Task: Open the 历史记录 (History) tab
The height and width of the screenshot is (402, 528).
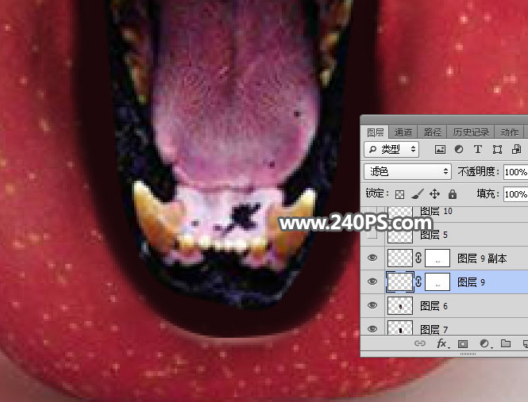Action: [471, 132]
